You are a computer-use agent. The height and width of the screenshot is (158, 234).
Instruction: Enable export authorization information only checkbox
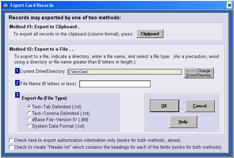(11, 140)
